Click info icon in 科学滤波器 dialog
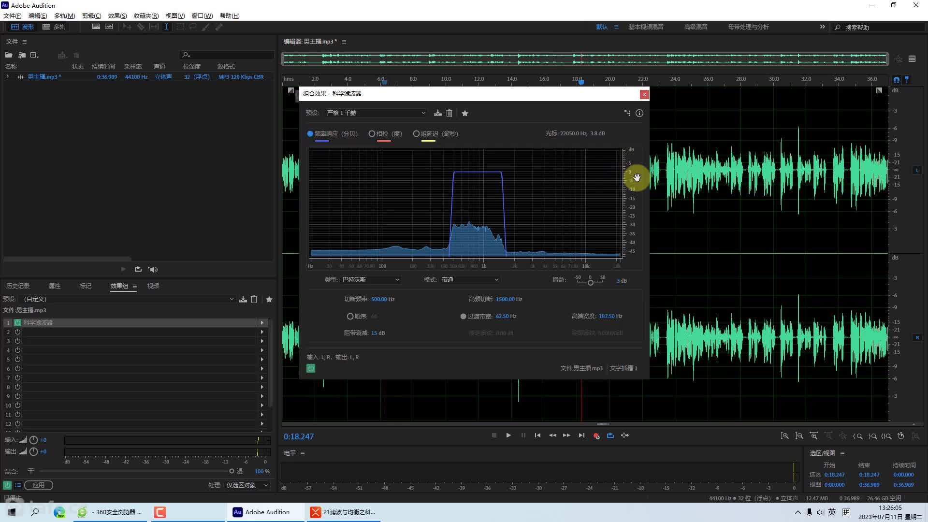This screenshot has height=522, width=928. 639,114
